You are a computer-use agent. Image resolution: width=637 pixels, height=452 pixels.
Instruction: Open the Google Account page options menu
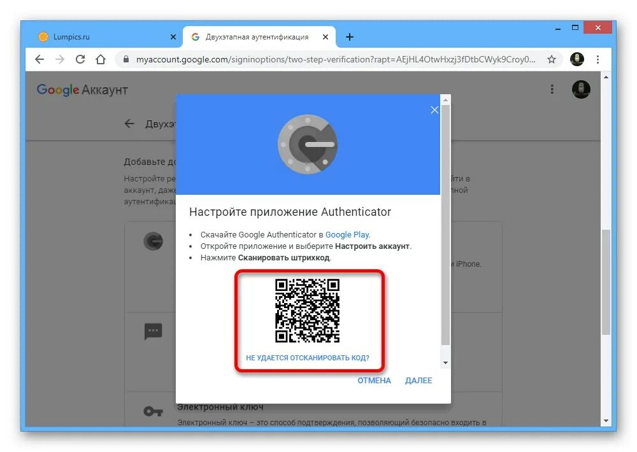(552, 89)
